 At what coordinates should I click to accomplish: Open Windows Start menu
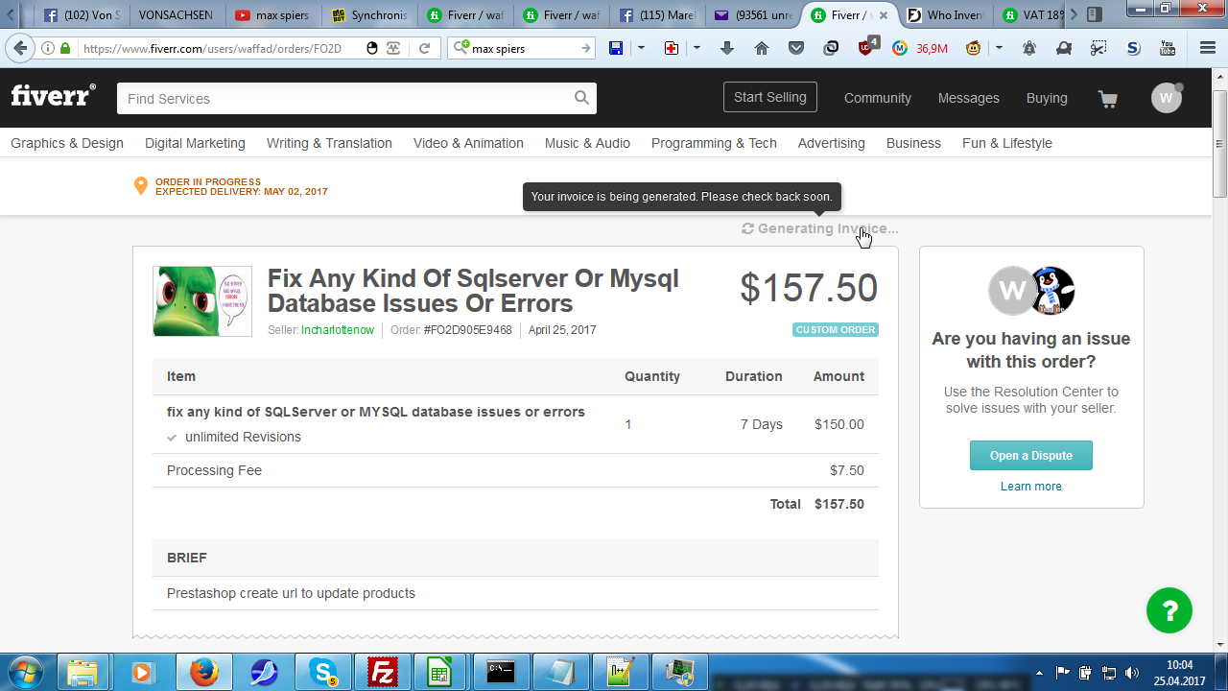point(25,673)
